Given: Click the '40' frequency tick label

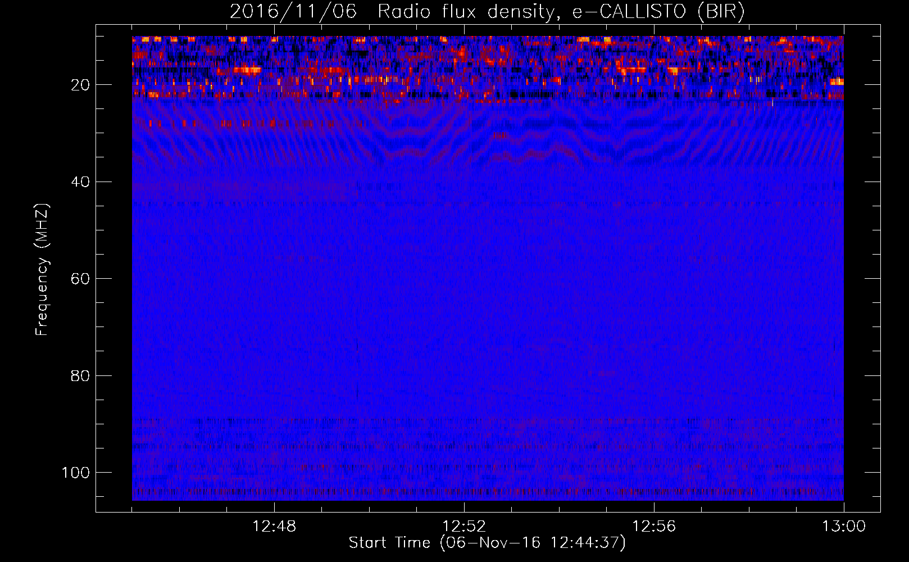Looking at the screenshot, I should (80, 182).
